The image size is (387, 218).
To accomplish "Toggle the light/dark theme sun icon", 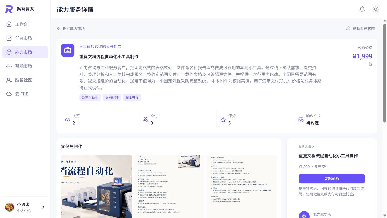I will pos(376,9).
